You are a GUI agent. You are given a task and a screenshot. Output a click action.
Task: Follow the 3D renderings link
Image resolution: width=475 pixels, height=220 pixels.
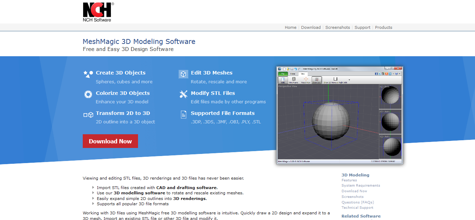click(189, 199)
